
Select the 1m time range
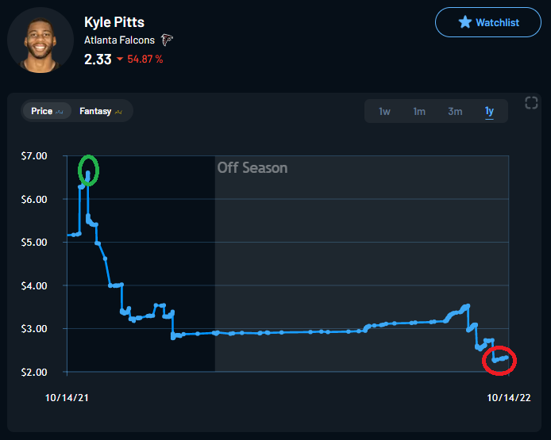tap(419, 111)
